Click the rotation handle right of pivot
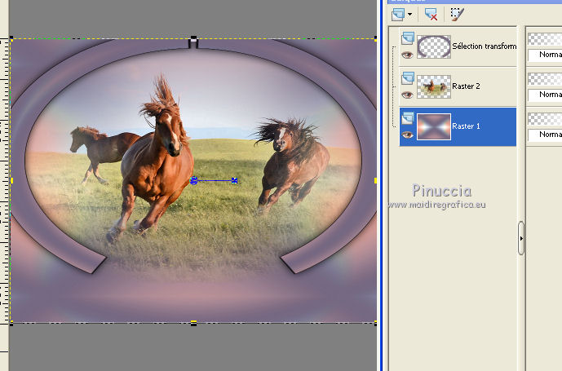The image size is (562, 371). 234,180
